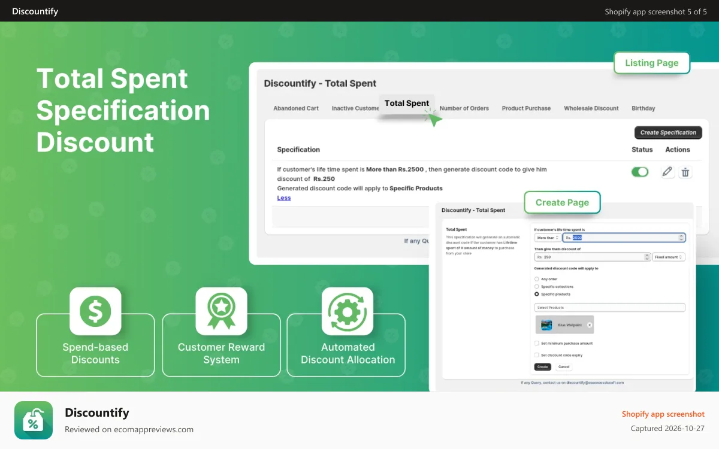Select the Specific collections radio button
The height and width of the screenshot is (449, 719).
536,287
